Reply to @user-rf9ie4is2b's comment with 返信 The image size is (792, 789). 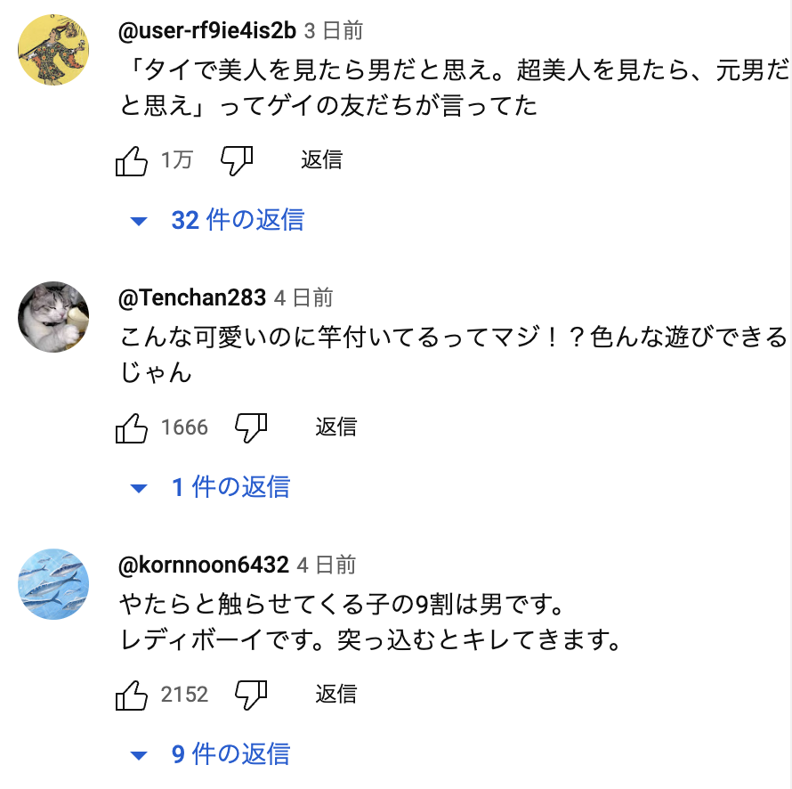click(x=321, y=160)
